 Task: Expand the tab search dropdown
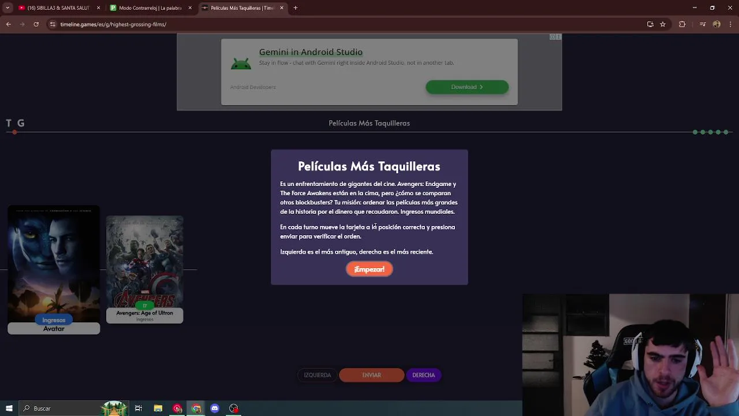[8, 8]
